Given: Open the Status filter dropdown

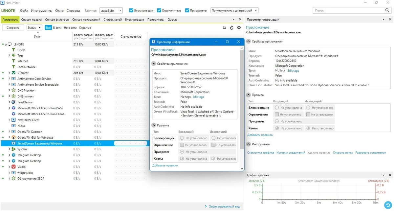Looking at the screenshot, I should pos(34,27).
